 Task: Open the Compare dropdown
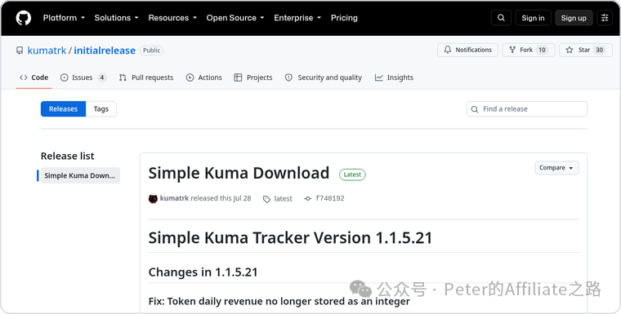click(556, 168)
